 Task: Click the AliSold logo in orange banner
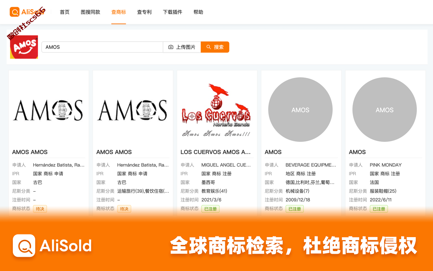pos(52,246)
